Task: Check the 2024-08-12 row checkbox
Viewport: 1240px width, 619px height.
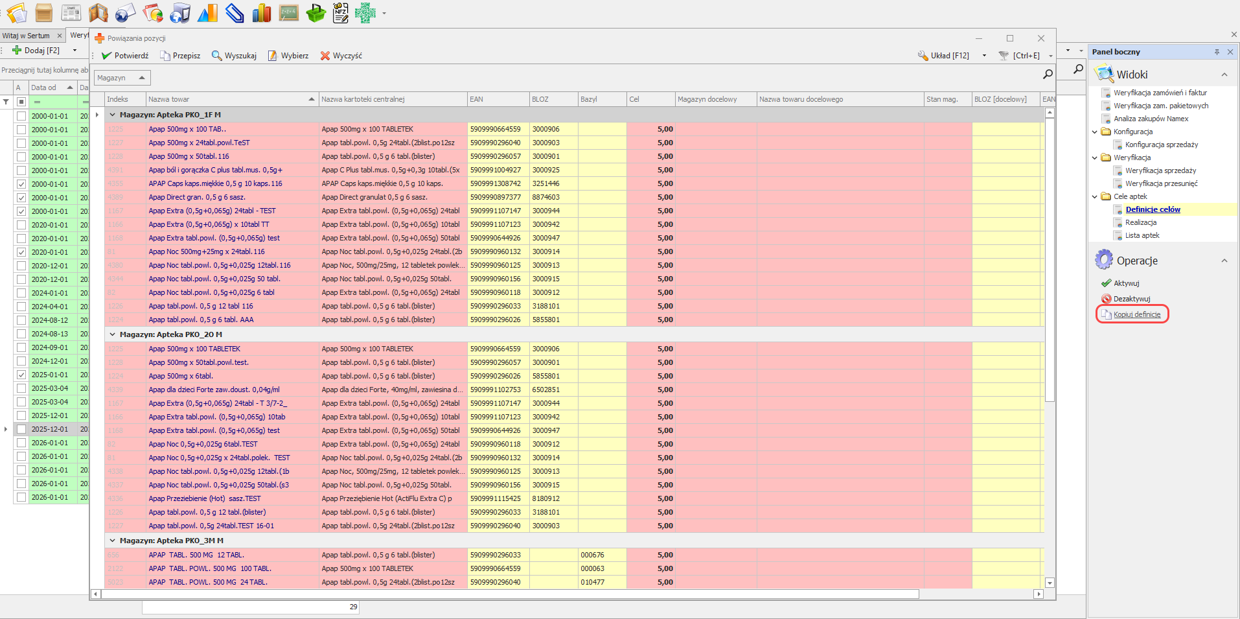Action: 21,320
